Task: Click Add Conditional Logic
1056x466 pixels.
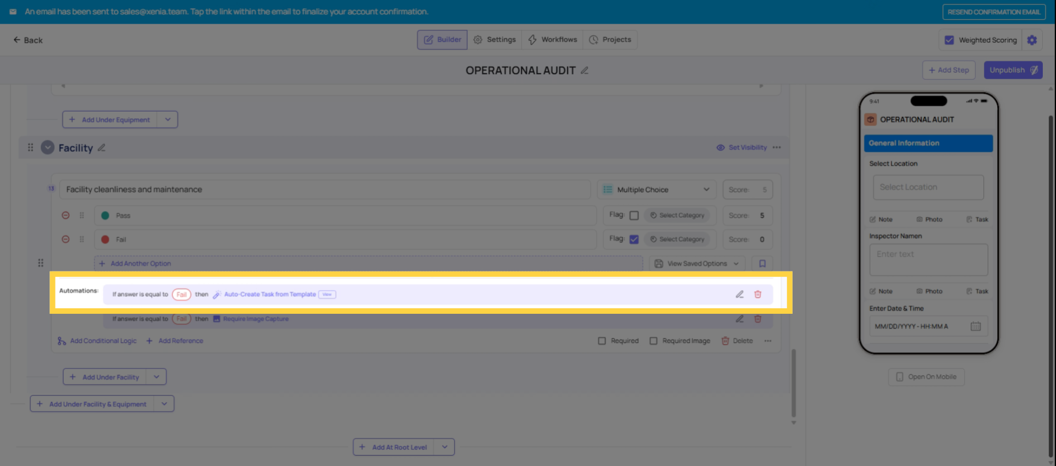Action: coord(97,341)
